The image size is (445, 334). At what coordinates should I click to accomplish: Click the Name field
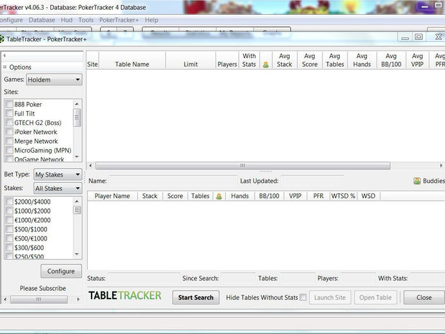click(173, 181)
